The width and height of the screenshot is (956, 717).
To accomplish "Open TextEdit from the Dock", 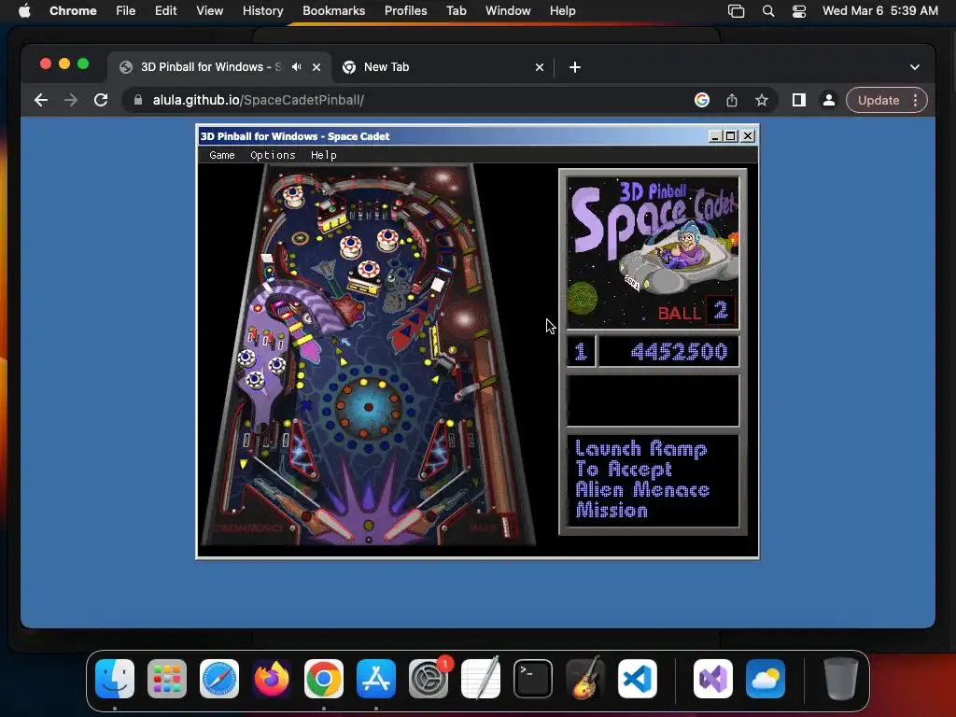I will (481, 679).
